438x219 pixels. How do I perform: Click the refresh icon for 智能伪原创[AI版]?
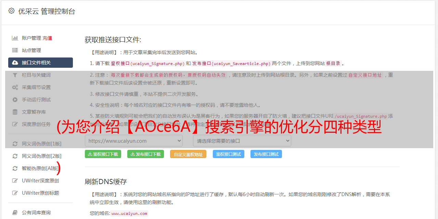[15, 168]
